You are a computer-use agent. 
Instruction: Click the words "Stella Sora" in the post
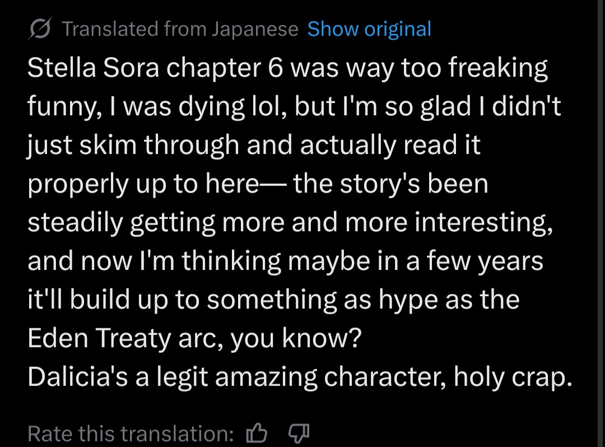[x=93, y=68]
